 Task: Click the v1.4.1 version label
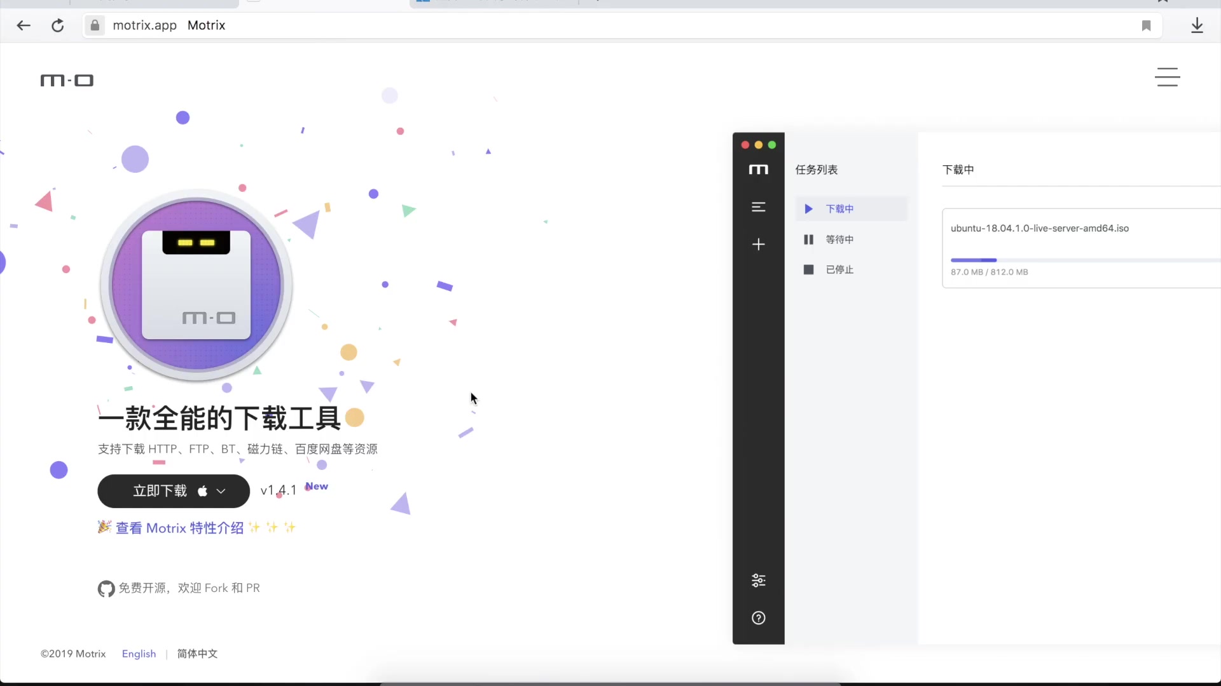[279, 490]
